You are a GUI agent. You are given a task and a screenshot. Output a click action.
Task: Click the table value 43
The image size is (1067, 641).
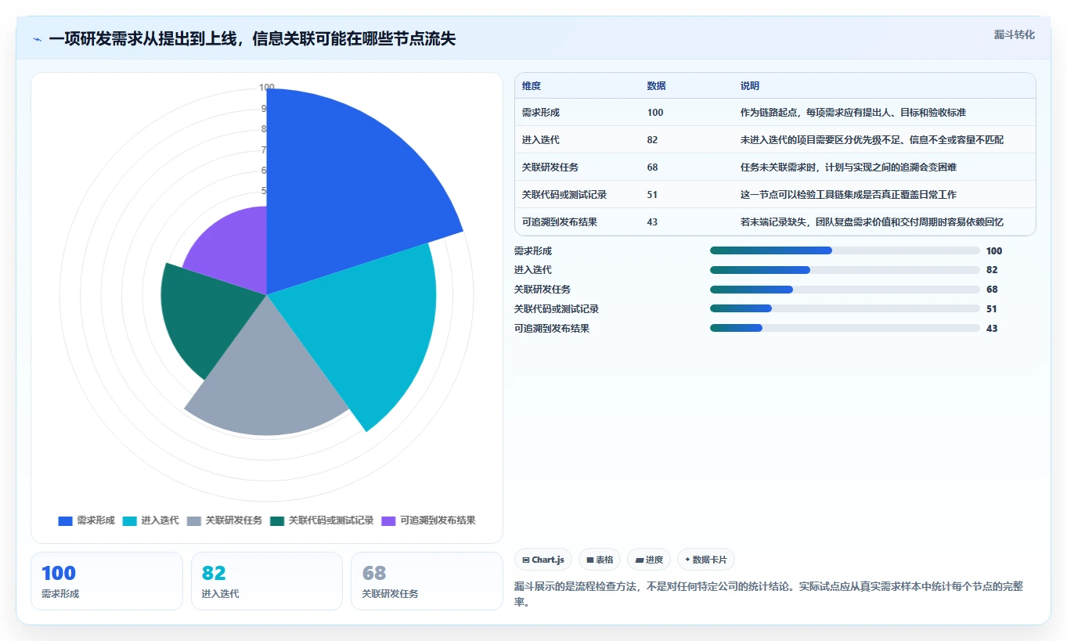[x=653, y=222]
